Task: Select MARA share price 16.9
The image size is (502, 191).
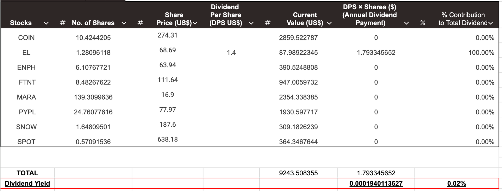Action: tap(168, 95)
